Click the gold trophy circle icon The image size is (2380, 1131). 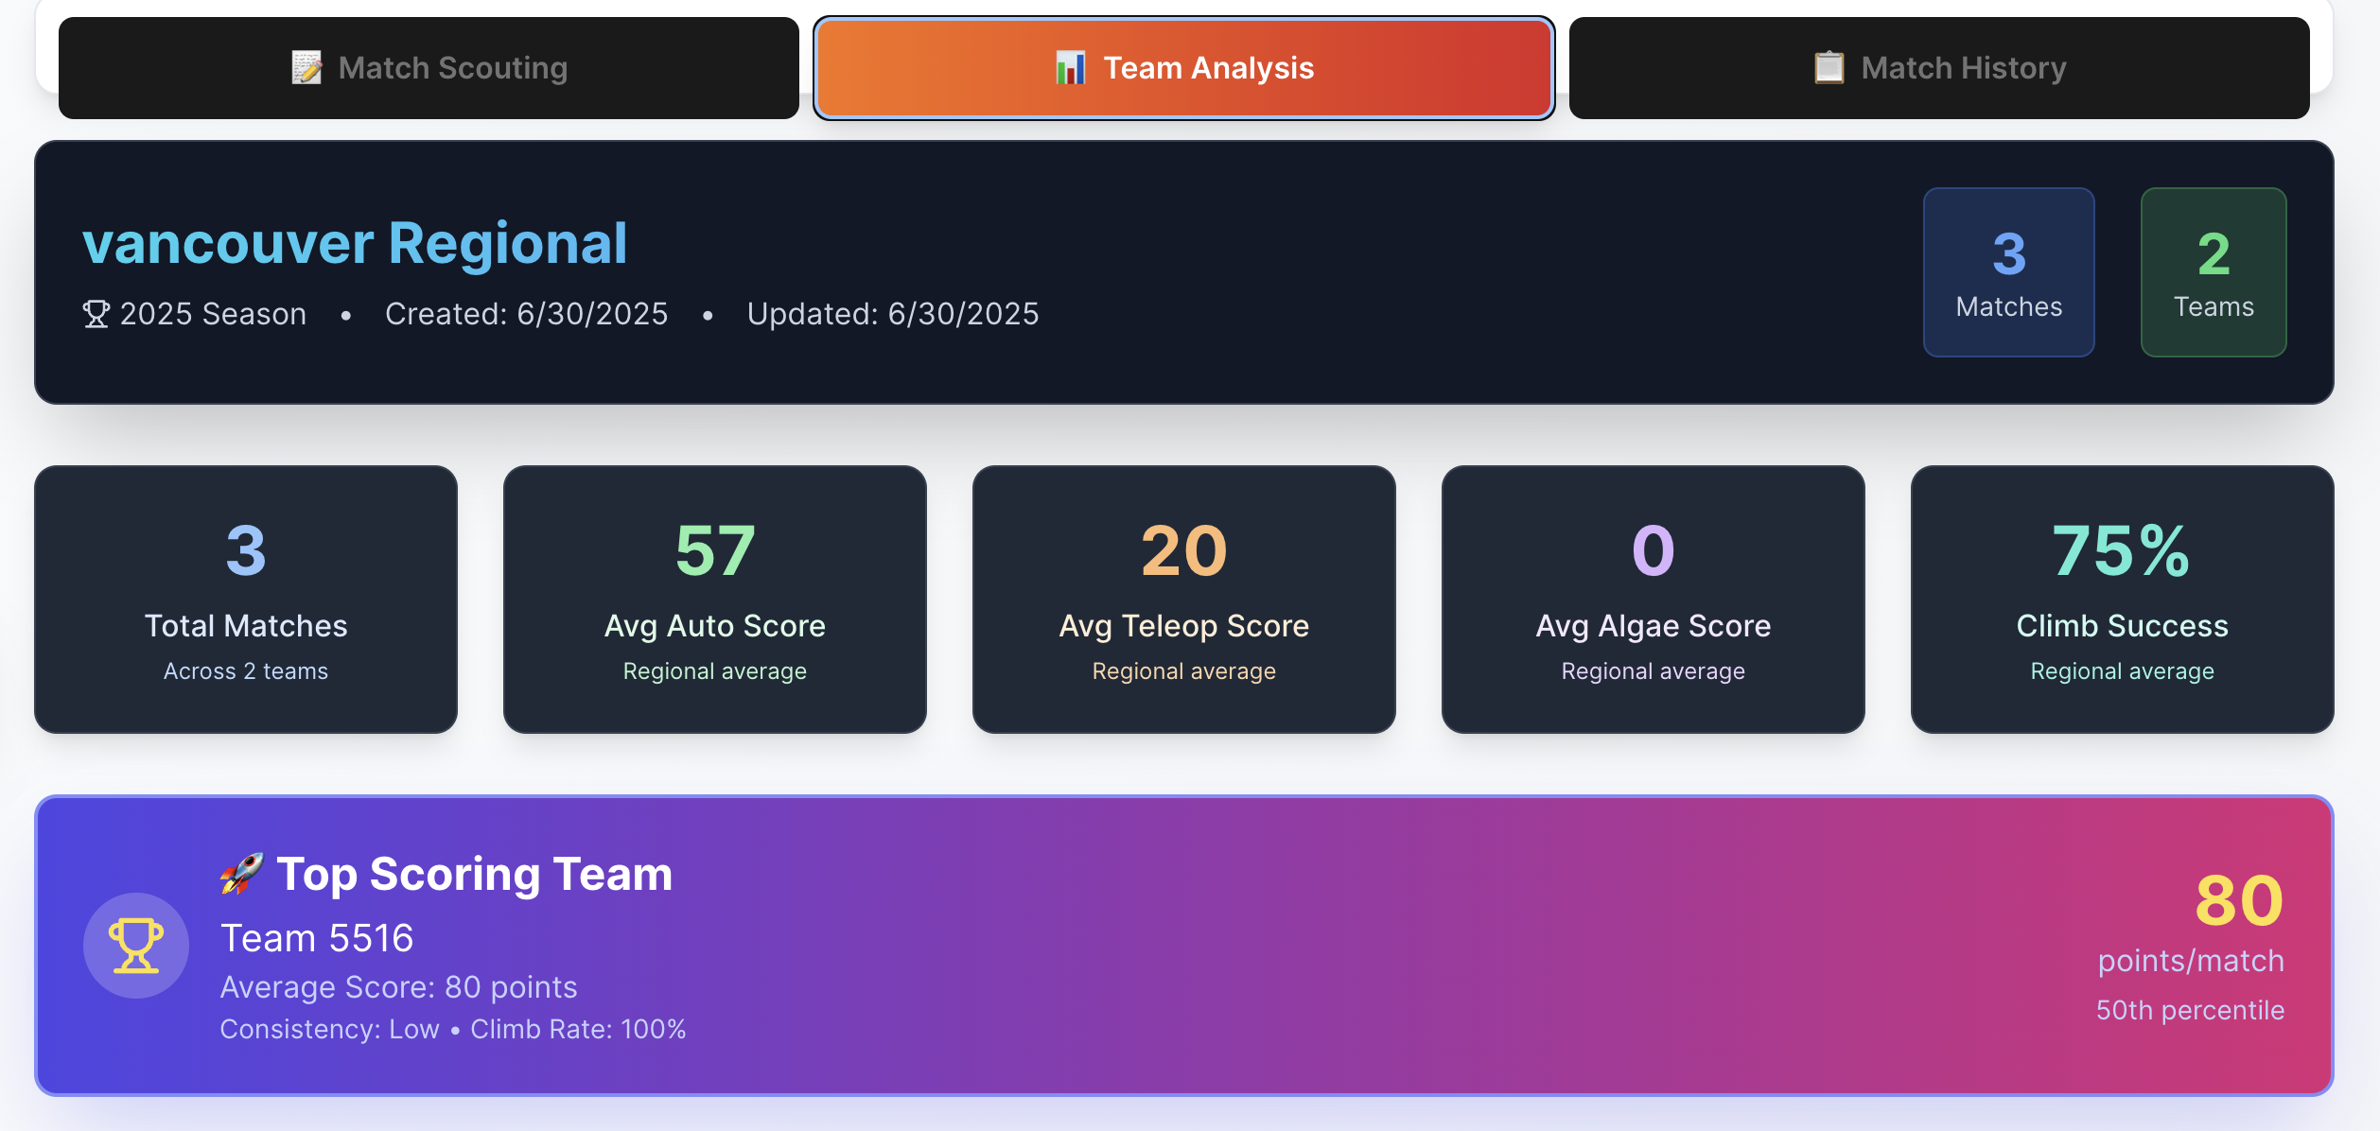pyautogui.click(x=136, y=946)
